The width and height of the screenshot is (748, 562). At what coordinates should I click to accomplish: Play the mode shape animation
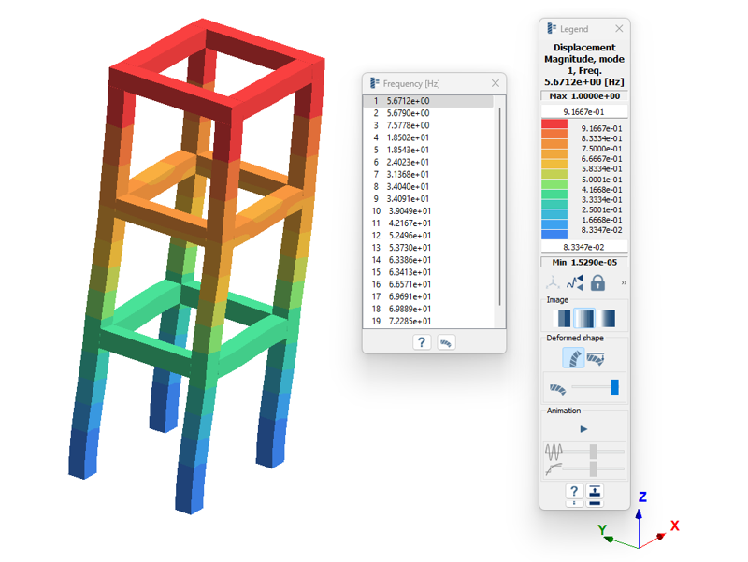click(583, 429)
